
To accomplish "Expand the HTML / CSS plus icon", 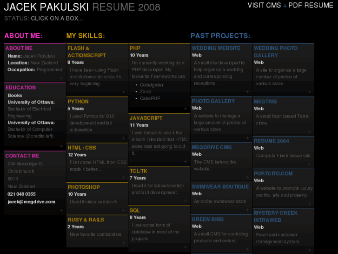I will pos(123,178).
